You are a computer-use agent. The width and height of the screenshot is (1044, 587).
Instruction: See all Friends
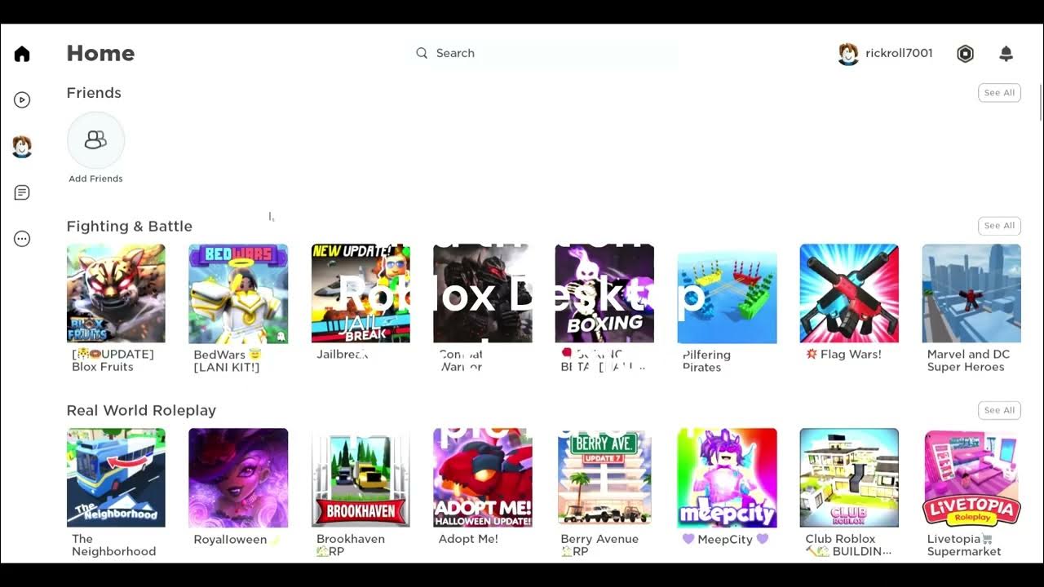click(999, 93)
